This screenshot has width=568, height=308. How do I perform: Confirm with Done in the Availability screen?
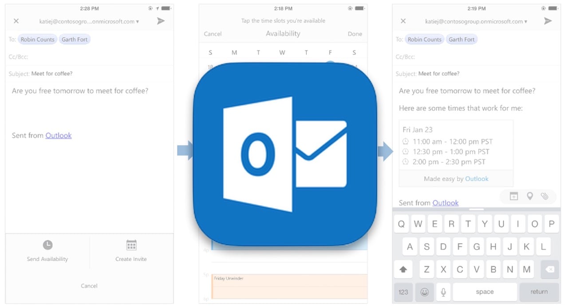click(x=355, y=34)
